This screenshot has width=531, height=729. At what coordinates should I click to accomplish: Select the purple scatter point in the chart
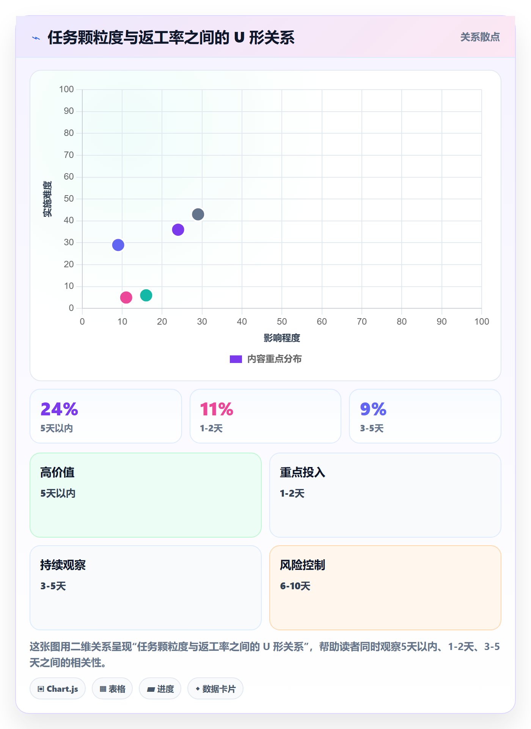(x=178, y=230)
